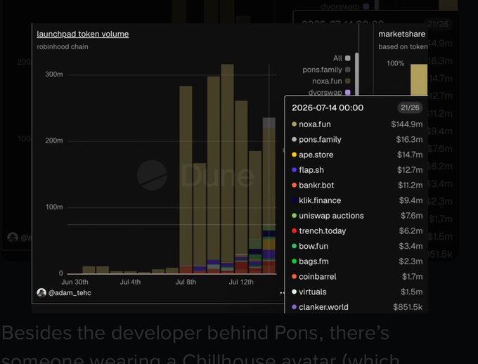Toggle the pons.family legend swatch

click(347, 70)
